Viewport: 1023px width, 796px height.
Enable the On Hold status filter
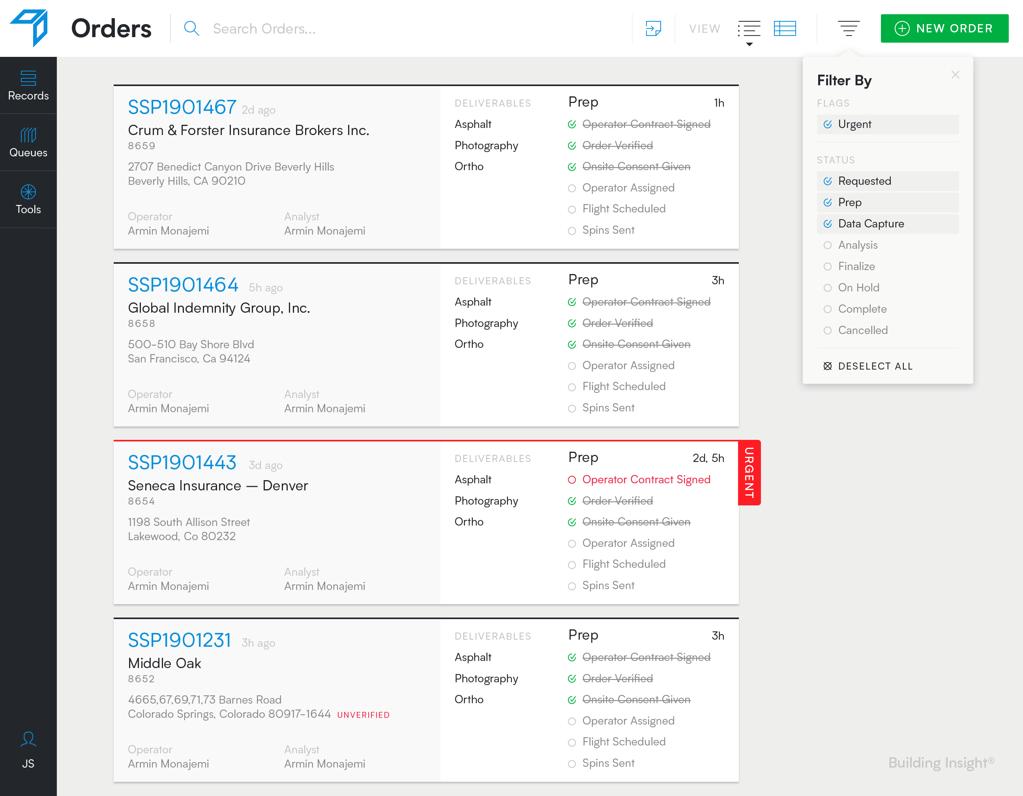tap(827, 288)
